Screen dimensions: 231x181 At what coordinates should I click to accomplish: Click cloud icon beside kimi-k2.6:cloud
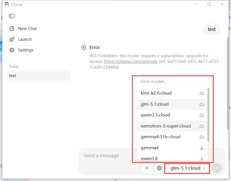click(202, 93)
